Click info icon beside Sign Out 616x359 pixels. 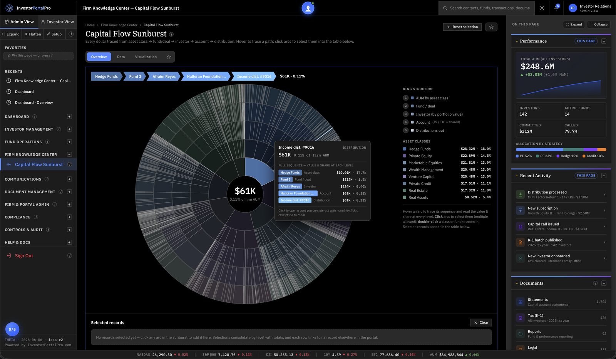tap(70, 255)
